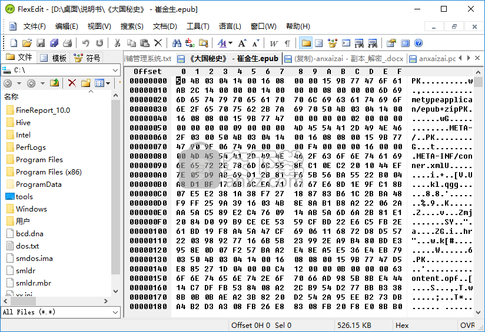Viewport: 485px width, 332px height.
Task: Print the current document
Action: pos(68,43)
